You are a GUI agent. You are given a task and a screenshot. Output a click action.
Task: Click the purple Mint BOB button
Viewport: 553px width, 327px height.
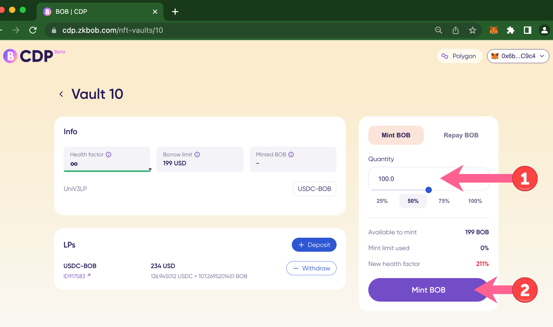(x=429, y=290)
